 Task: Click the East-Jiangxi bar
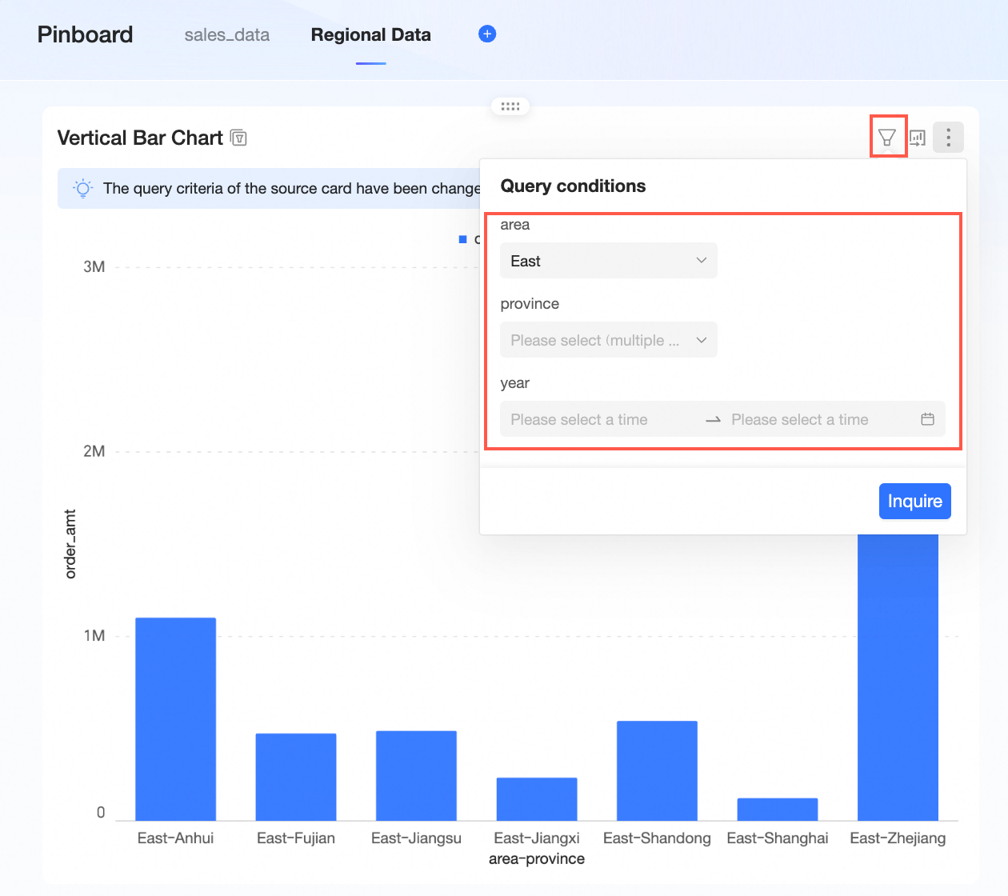click(536, 798)
